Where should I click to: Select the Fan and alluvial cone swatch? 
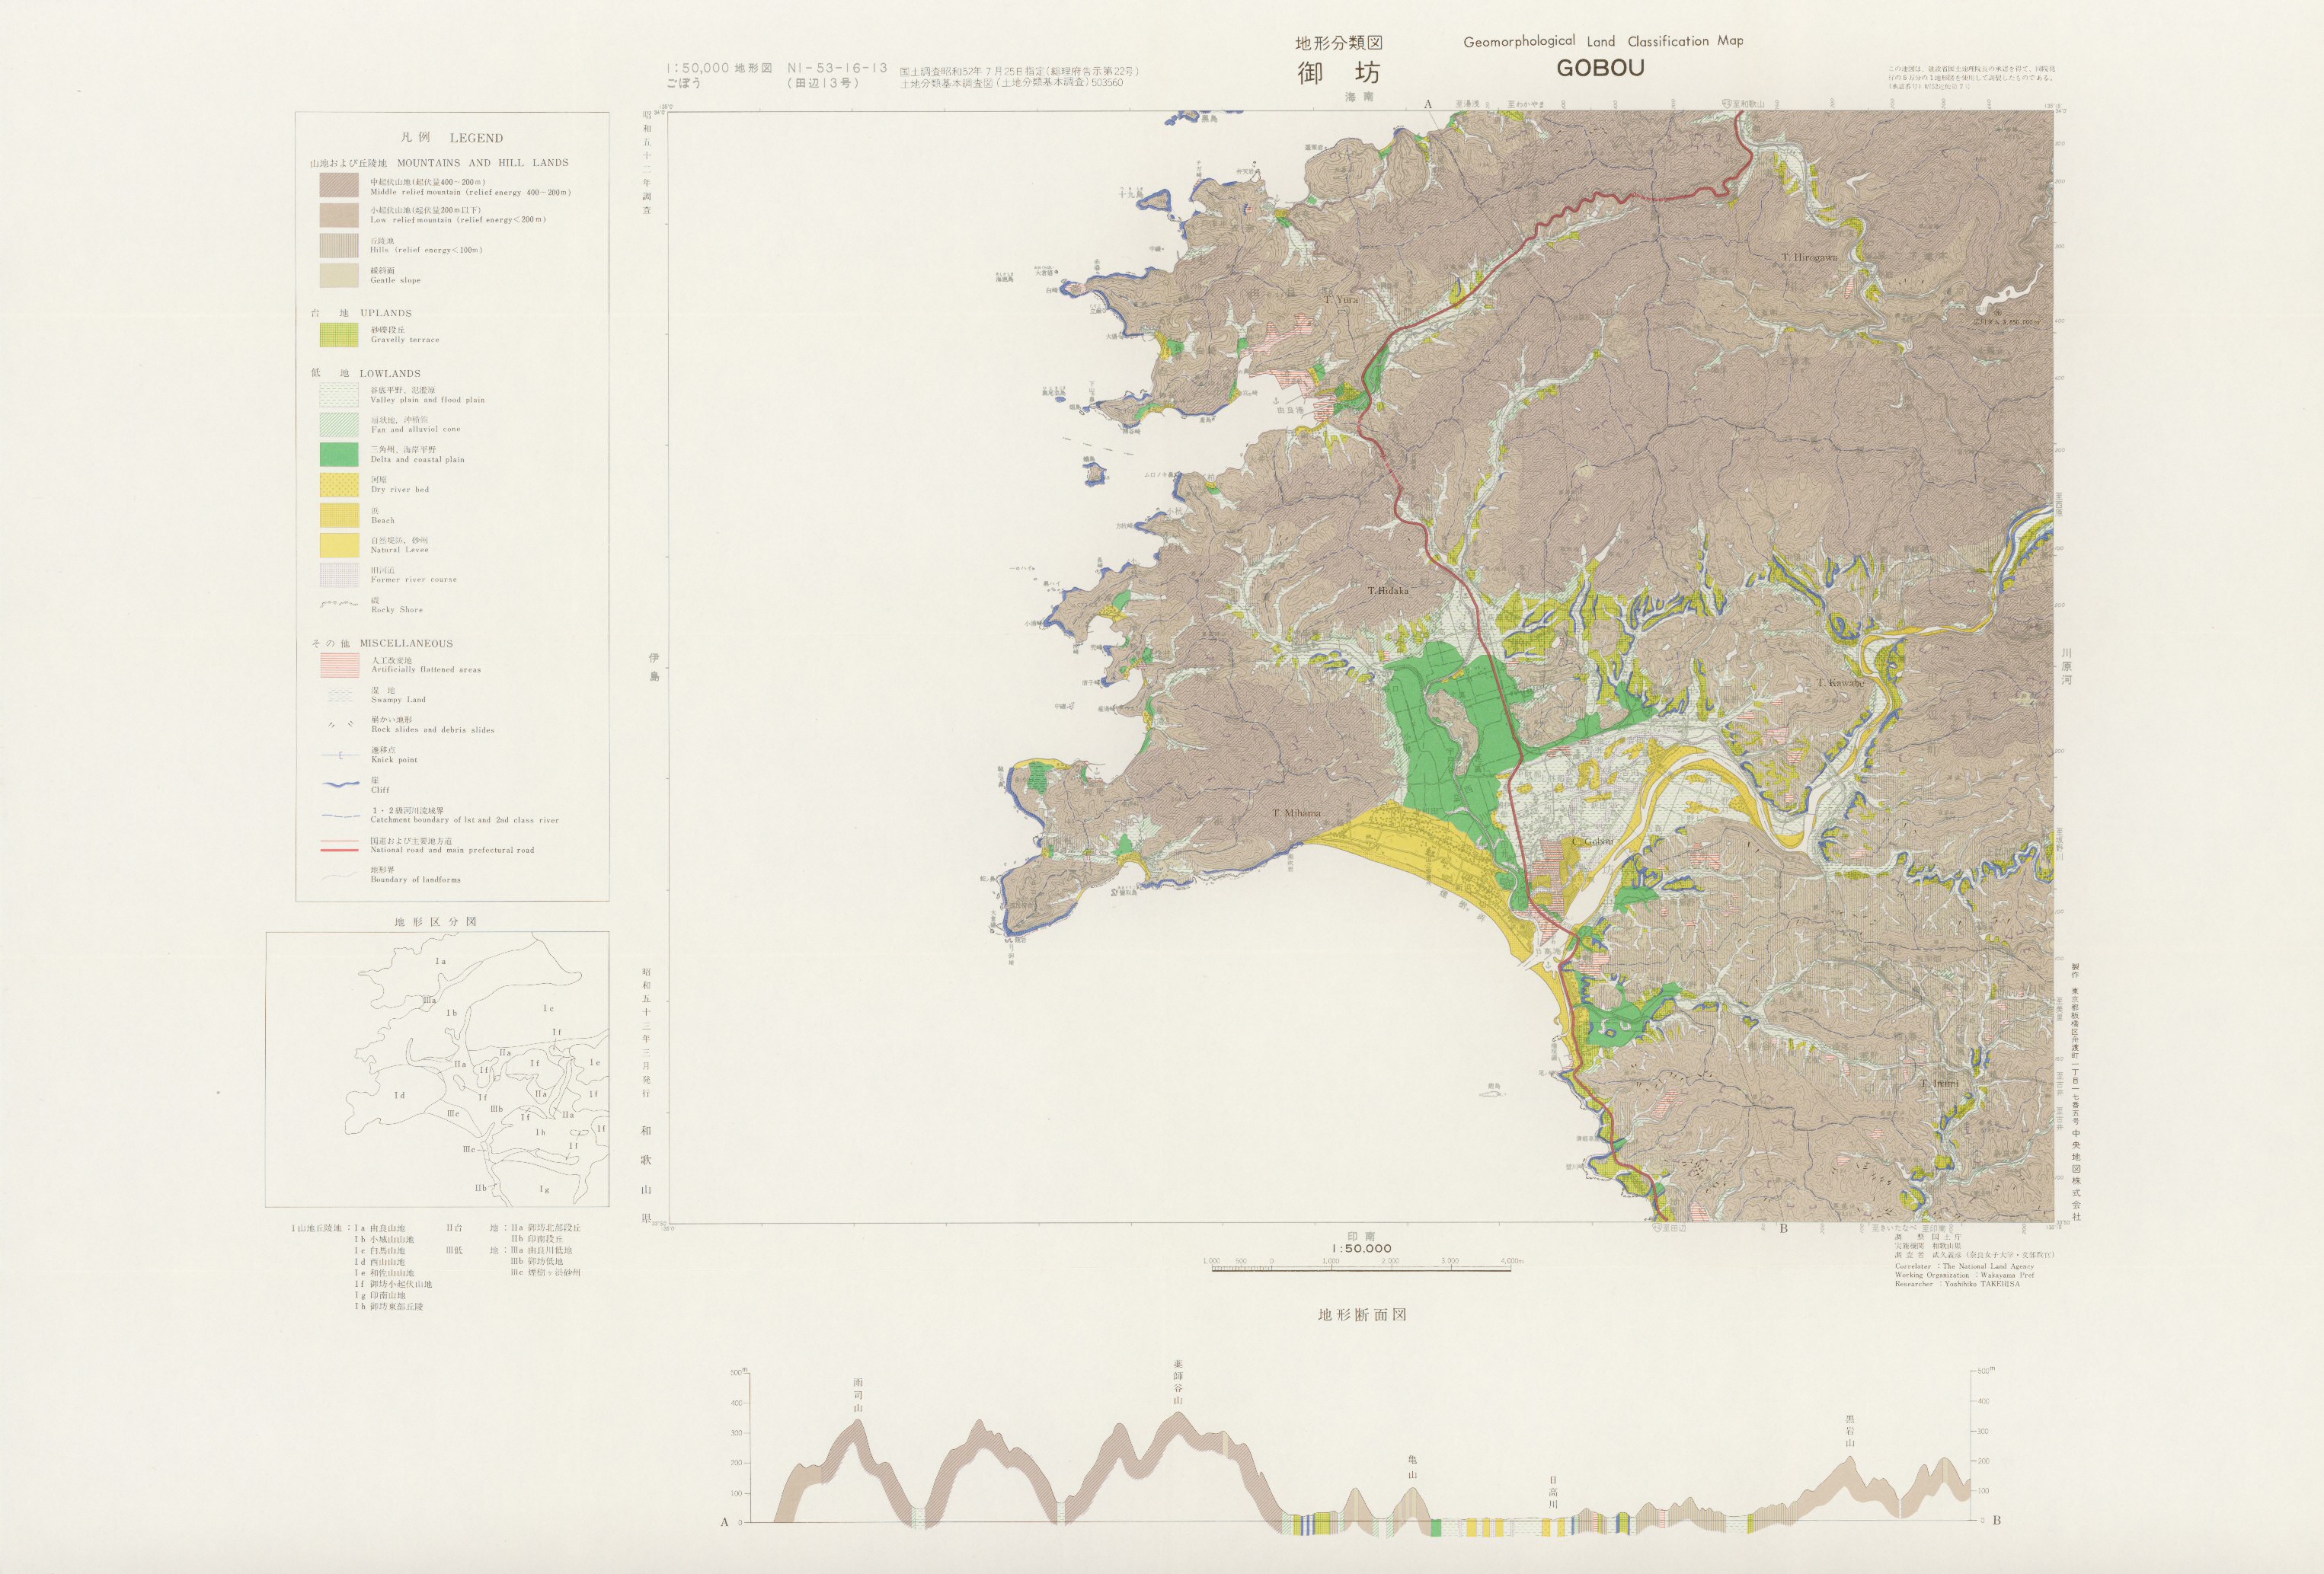pos(339,425)
